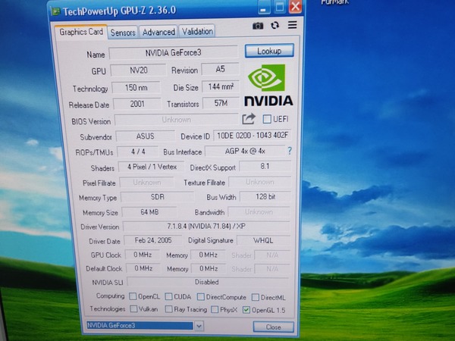Screen dimensions: 455x341
Task: Click the Bus Interface field AGP 4x
Action: 245,151
